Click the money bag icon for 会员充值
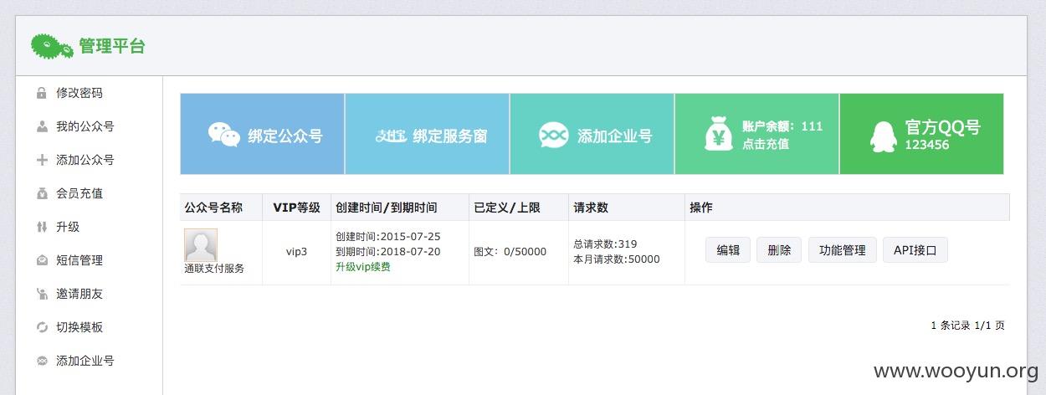This screenshot has width=1046, height=395. 42,193
